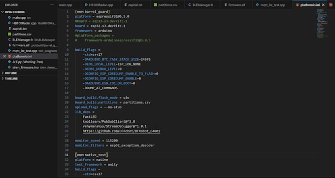This screenshot has height=178, width=335.
Task: Close the platformio.ini tab
Action: coord(323,5)
